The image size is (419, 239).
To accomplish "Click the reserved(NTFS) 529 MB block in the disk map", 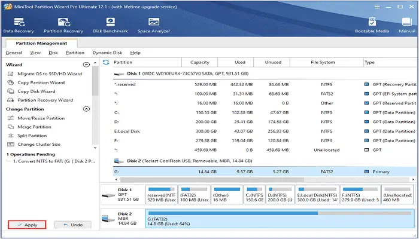I will (x=162, y=195).
